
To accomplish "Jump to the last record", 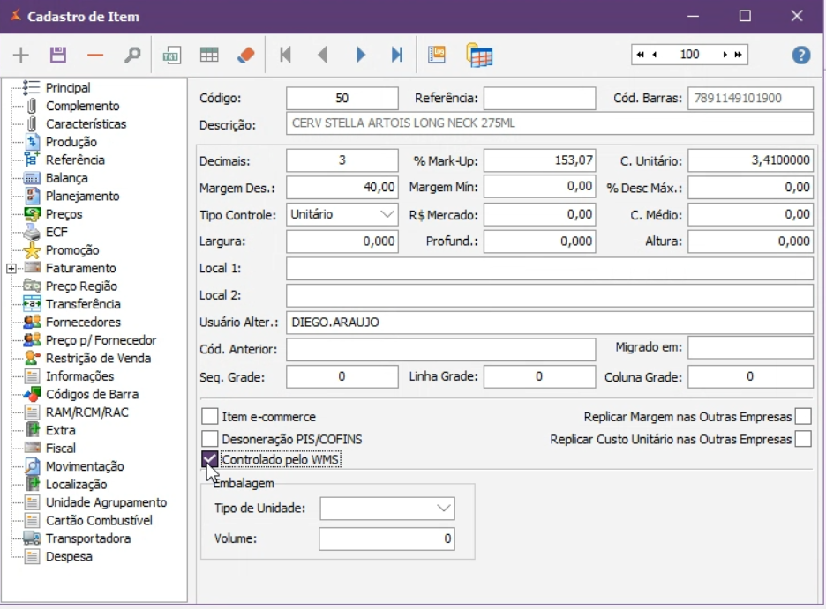I will tap(397, 56).
